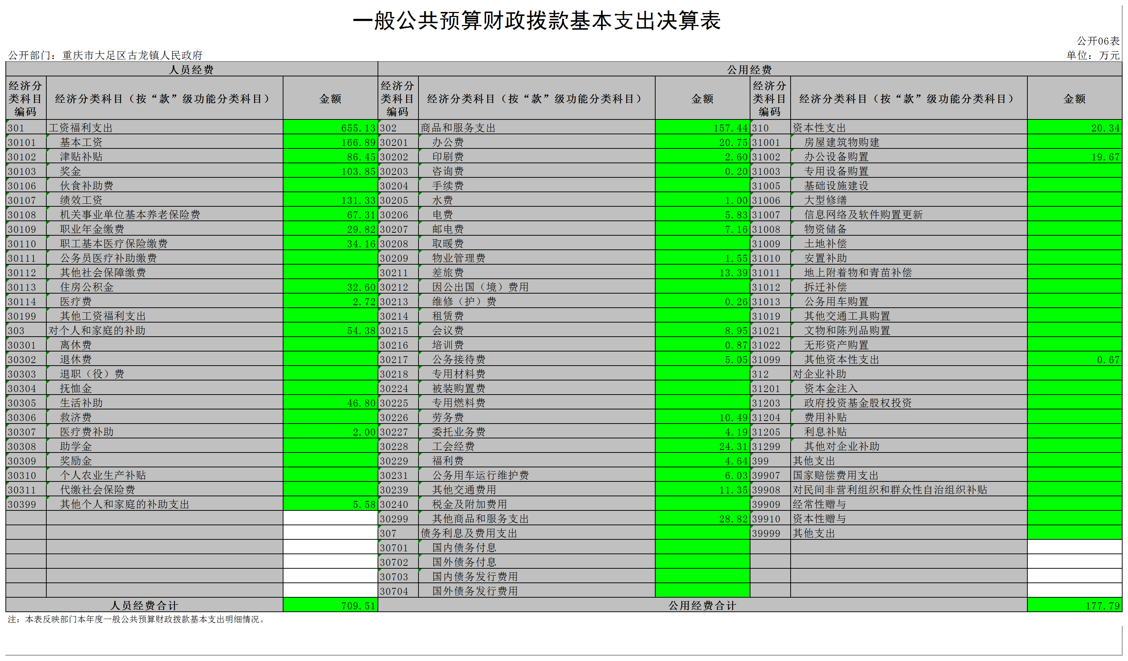This screenshot has width=1128, height=661.
Task: Select the 公务用车运行维护费 cell
Action: point(537,475)
